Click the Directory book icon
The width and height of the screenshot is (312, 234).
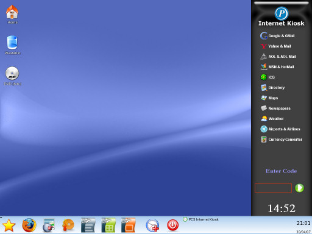264,88
